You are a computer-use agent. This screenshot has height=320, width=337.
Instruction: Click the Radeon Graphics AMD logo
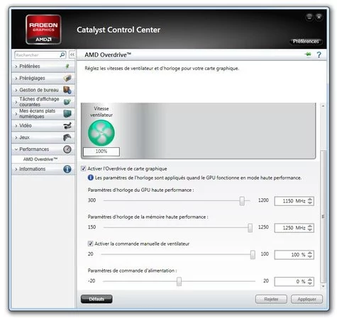click(x=43, y=30)
